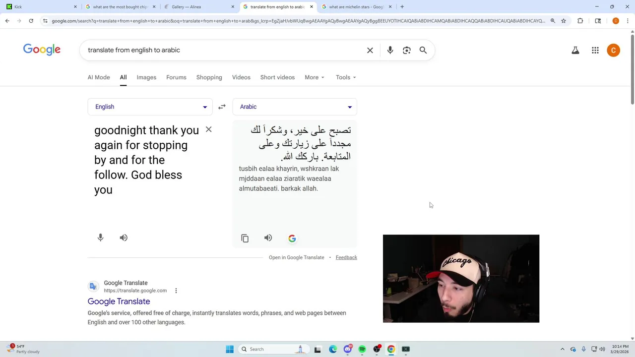
Task: Open Search Labs flask icon
Action: click(x=575, y=50)
